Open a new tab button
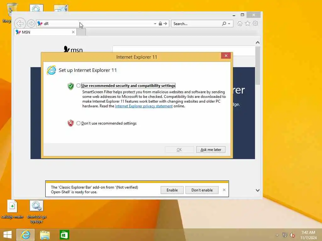 [x=81, y=32]
